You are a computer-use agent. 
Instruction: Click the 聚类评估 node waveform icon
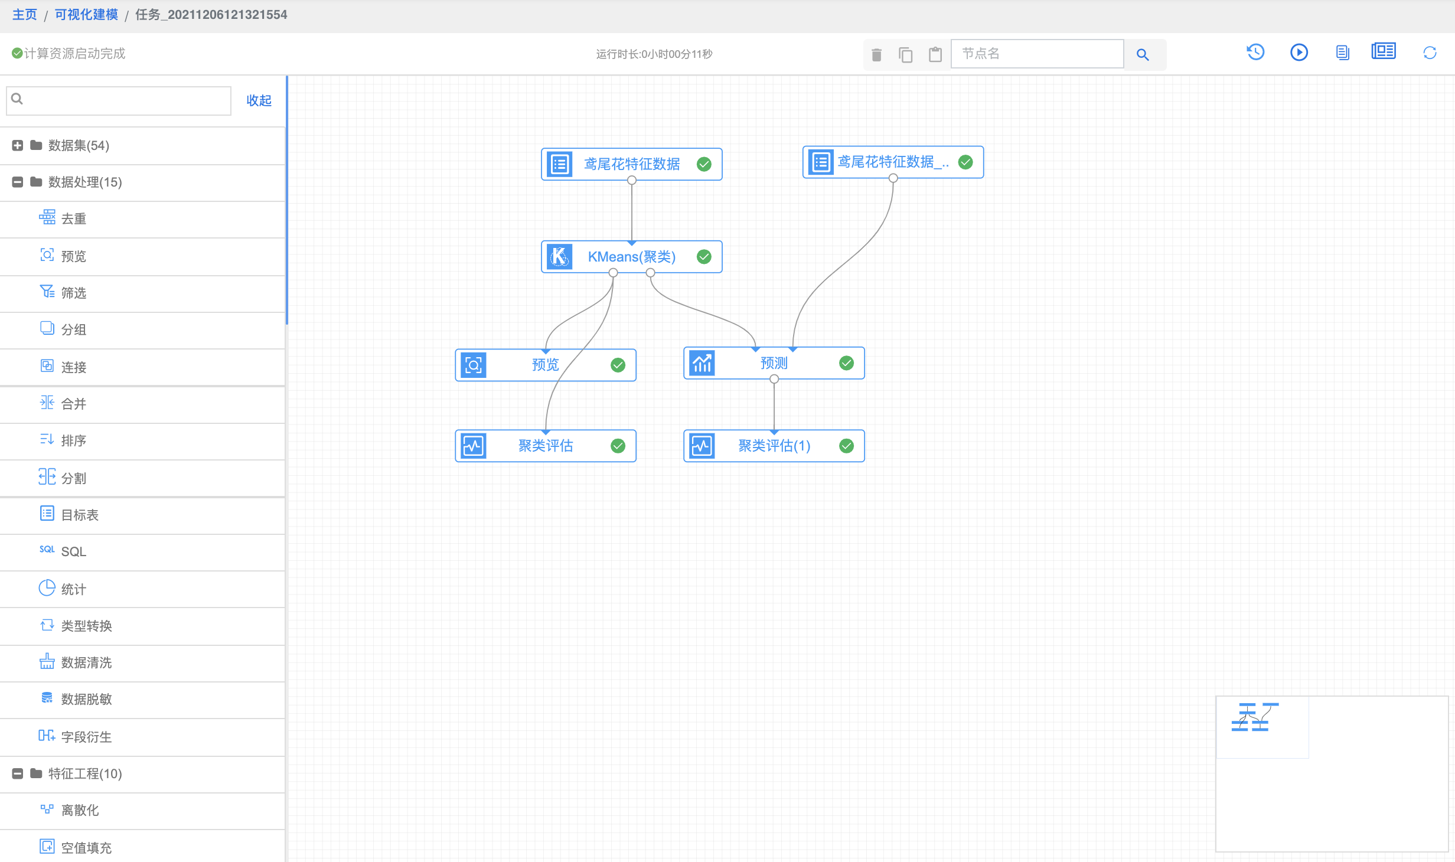(473, 446)
